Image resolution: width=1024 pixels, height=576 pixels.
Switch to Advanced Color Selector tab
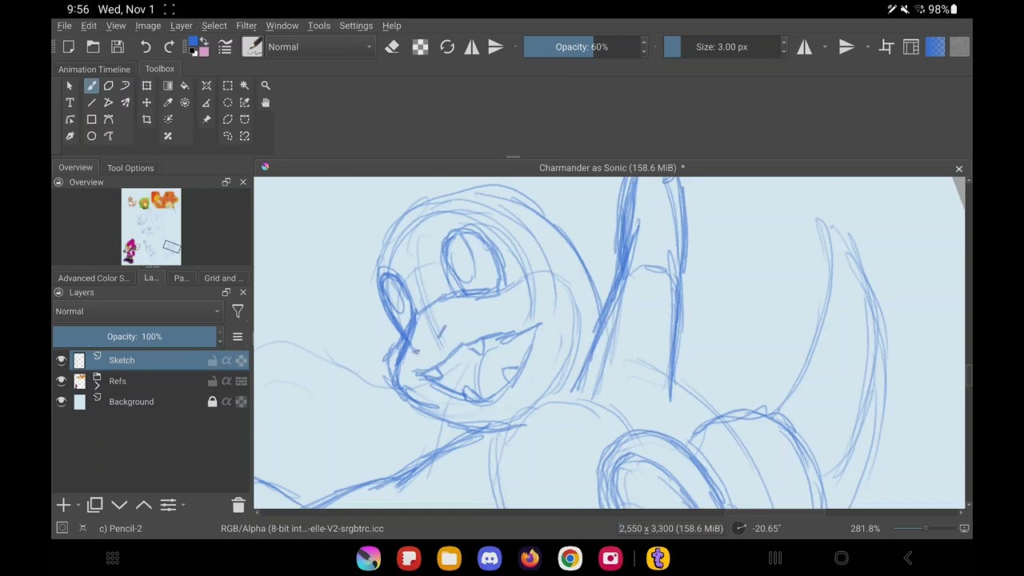[93, 278]
